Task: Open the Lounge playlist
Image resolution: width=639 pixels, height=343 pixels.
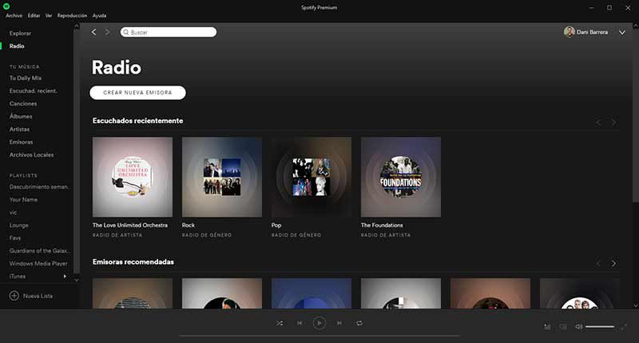Action: point(18,225)
